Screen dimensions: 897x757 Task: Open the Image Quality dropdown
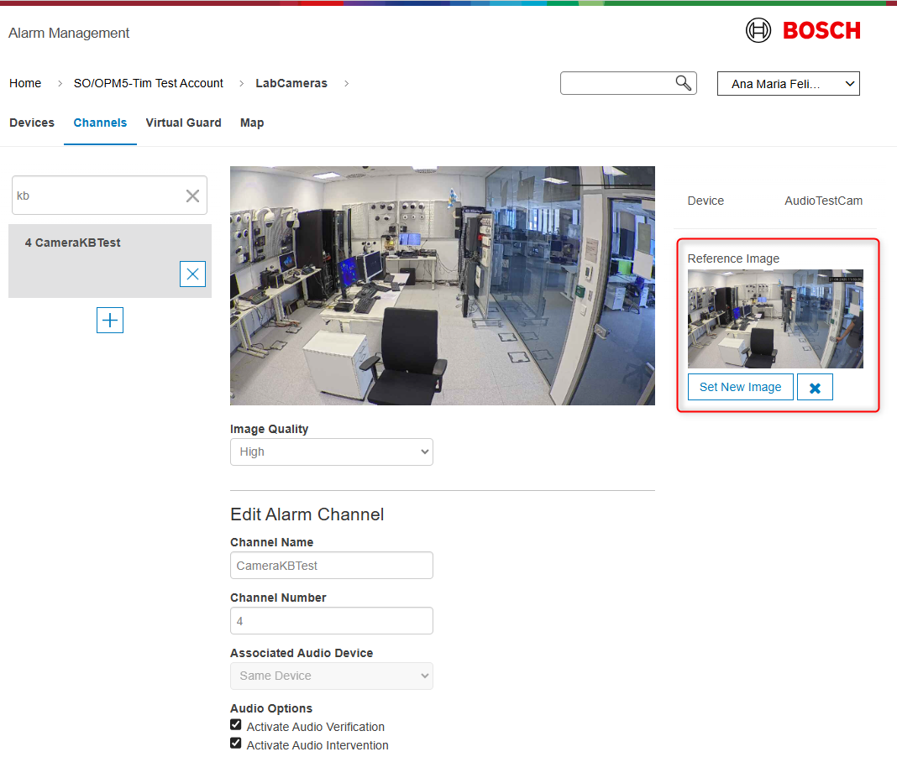331,452
